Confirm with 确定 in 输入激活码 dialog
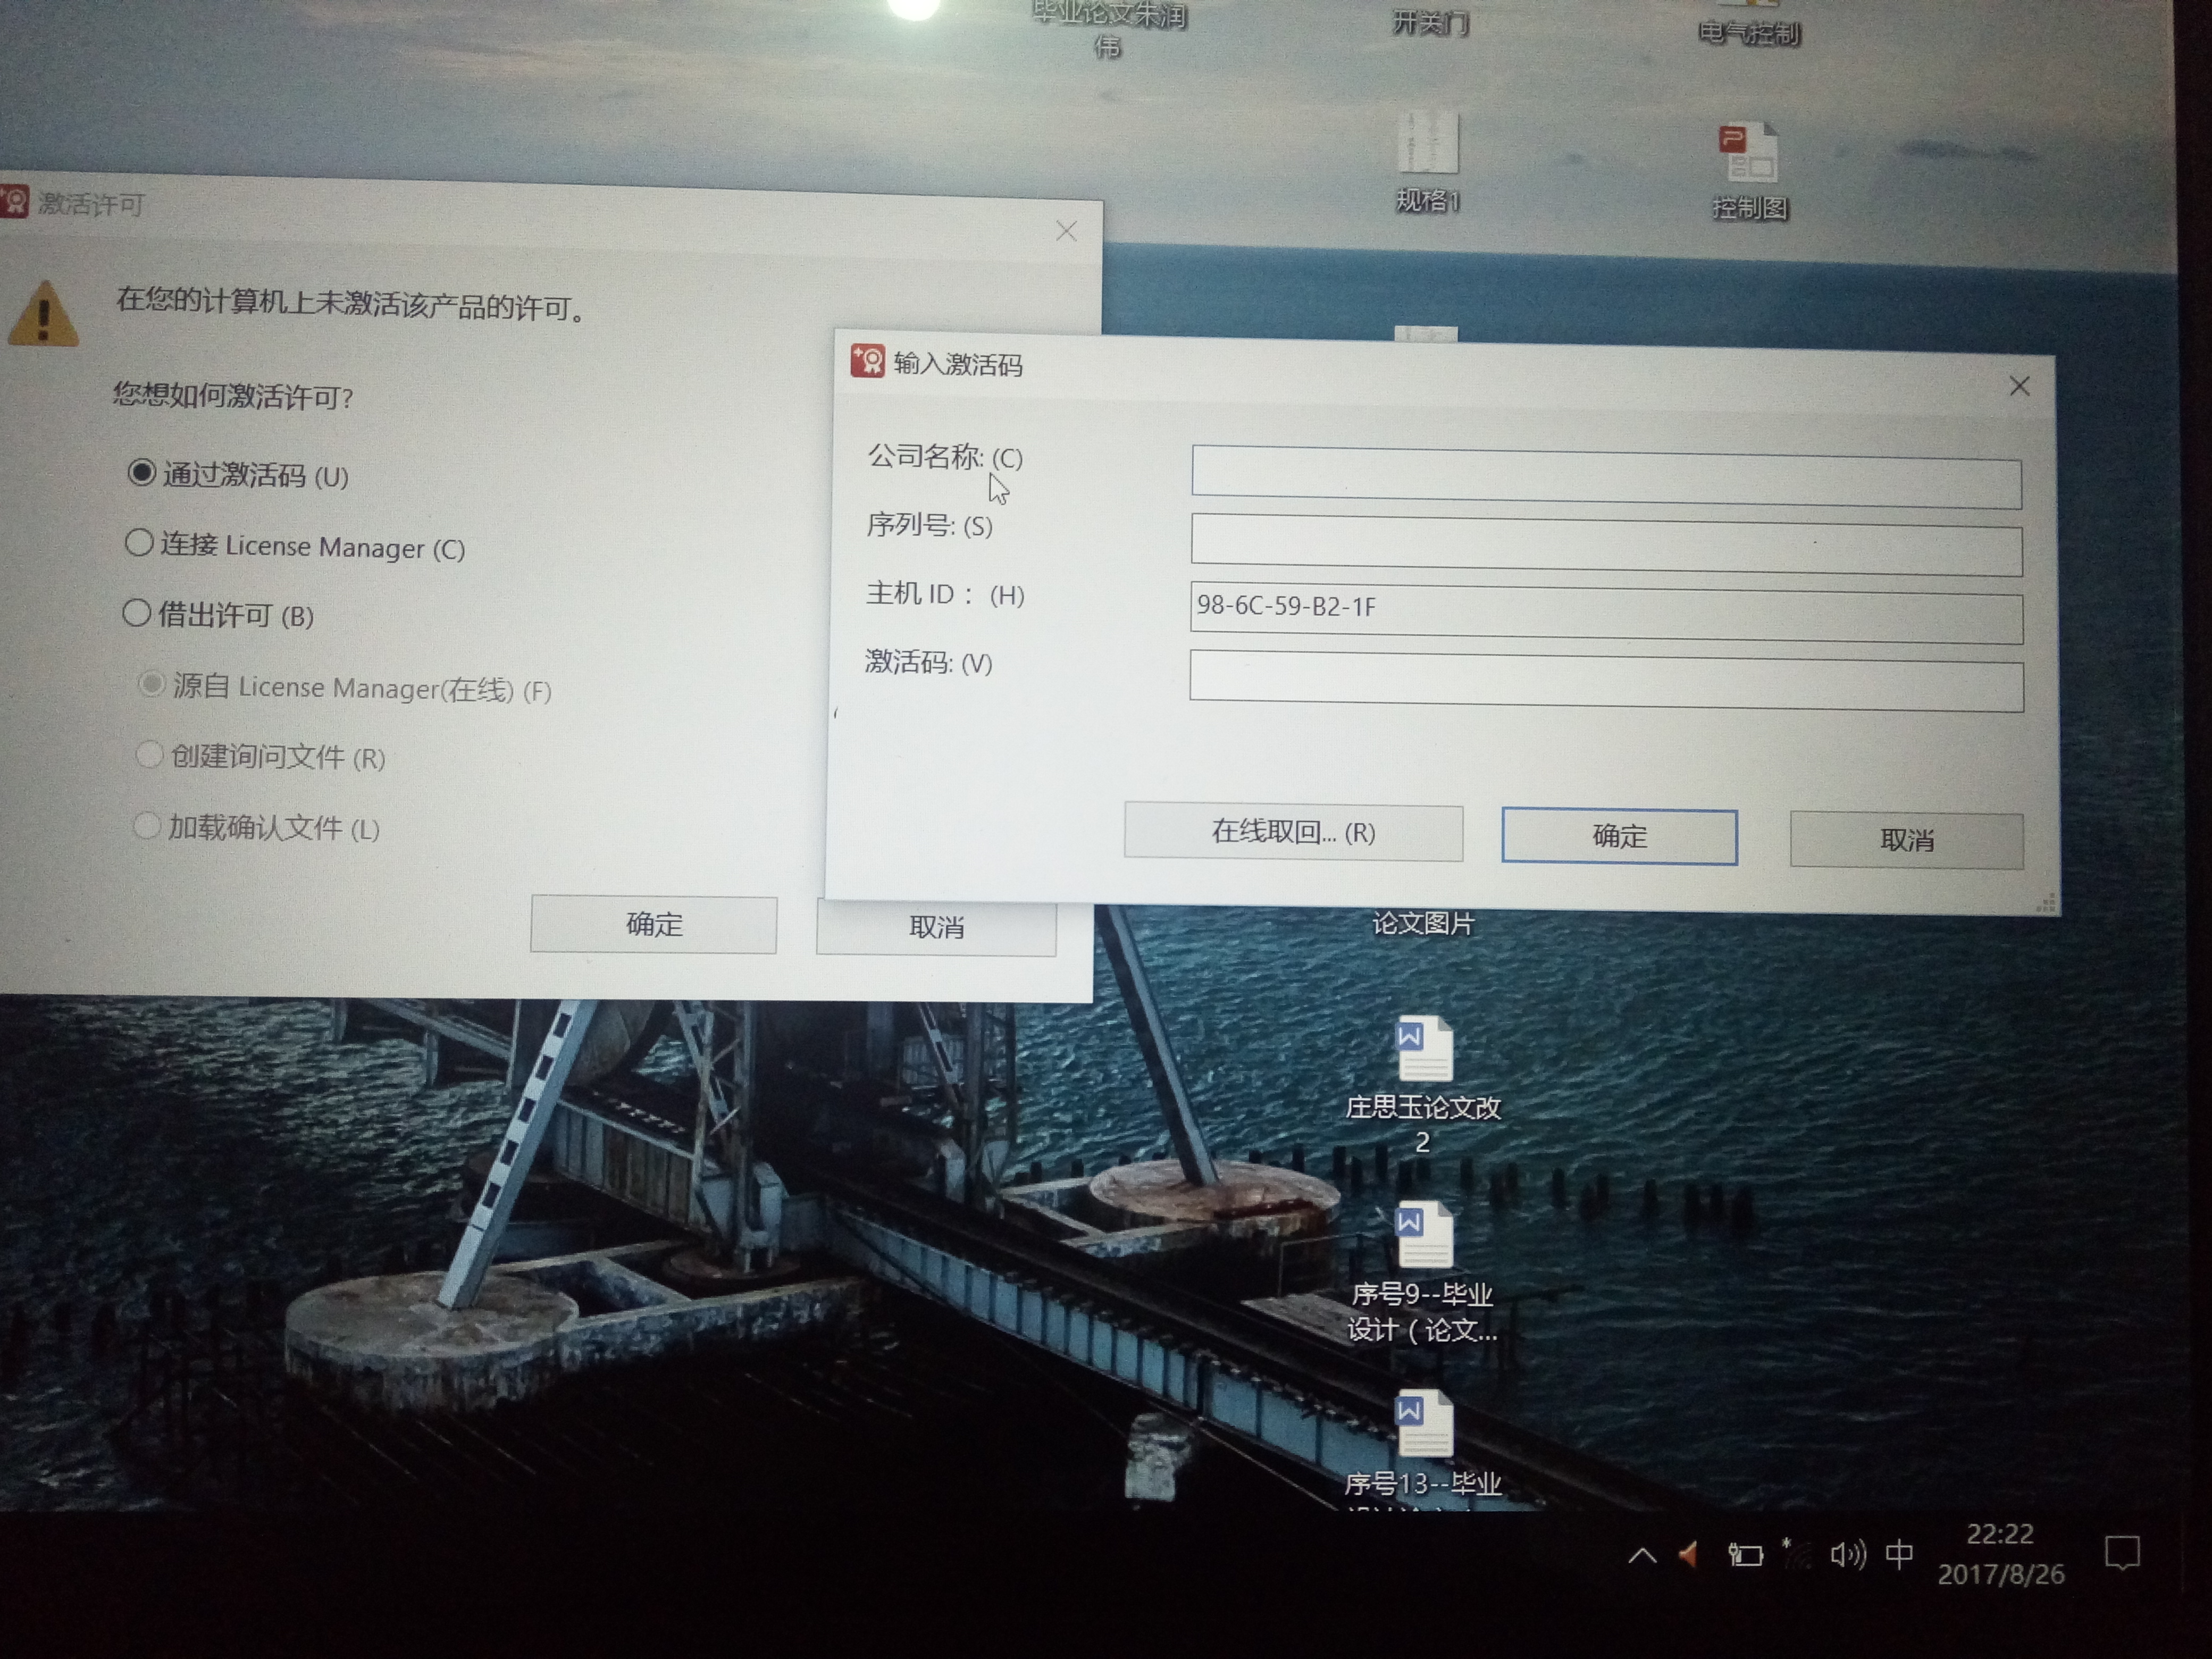The height and width of the screenshot is (1659, 2212). [1619, 836]
